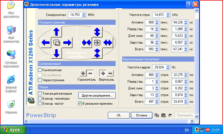Uncheck В реальном времени checkbox
Image resolution: width=223 pixels, height=134 pixels.
tap(80, 104)
